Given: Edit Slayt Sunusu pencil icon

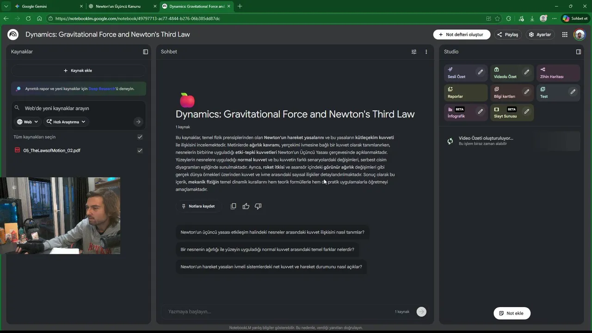Looking at the screenshot, I should click(526, 111).
